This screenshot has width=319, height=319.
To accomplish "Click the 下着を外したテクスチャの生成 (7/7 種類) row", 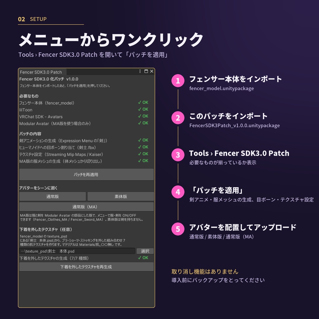I will (84, 258).
